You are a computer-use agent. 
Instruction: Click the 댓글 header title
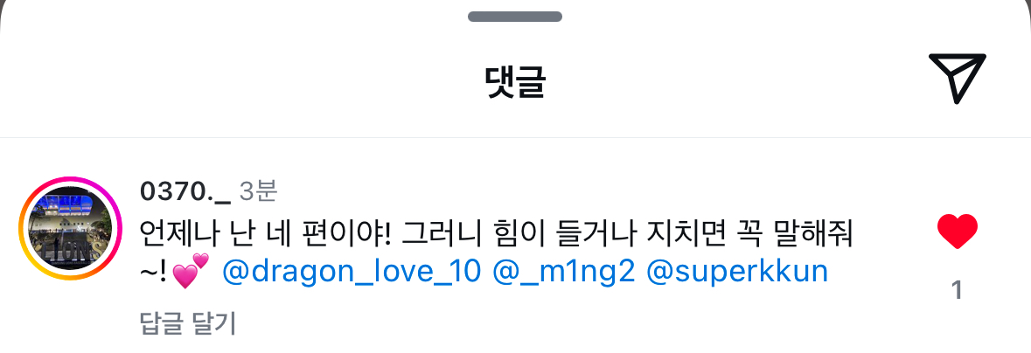tap(516, 81)
